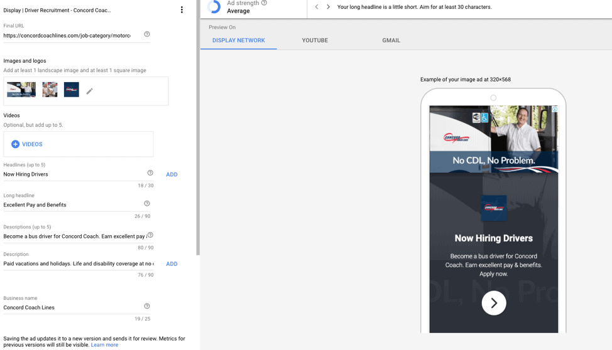Click the ad title Display | Driver Recruitment
612x350 pixels.
(x=57, y=10)
